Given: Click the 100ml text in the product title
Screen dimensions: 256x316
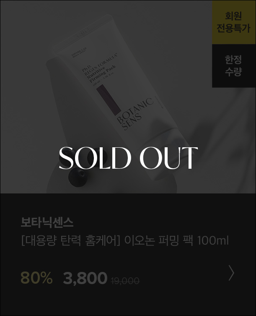Looking at the screenshot, I should [213, 240].
